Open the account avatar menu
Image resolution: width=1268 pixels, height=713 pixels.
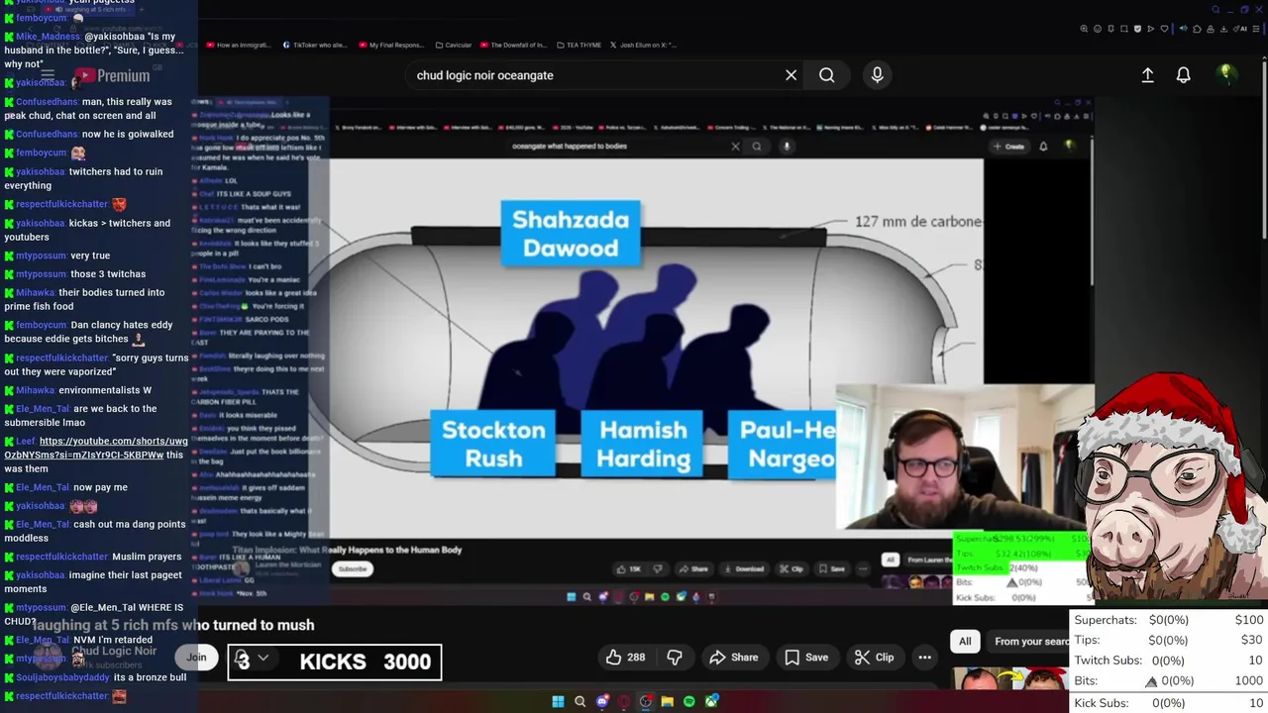coord(1226,74)
